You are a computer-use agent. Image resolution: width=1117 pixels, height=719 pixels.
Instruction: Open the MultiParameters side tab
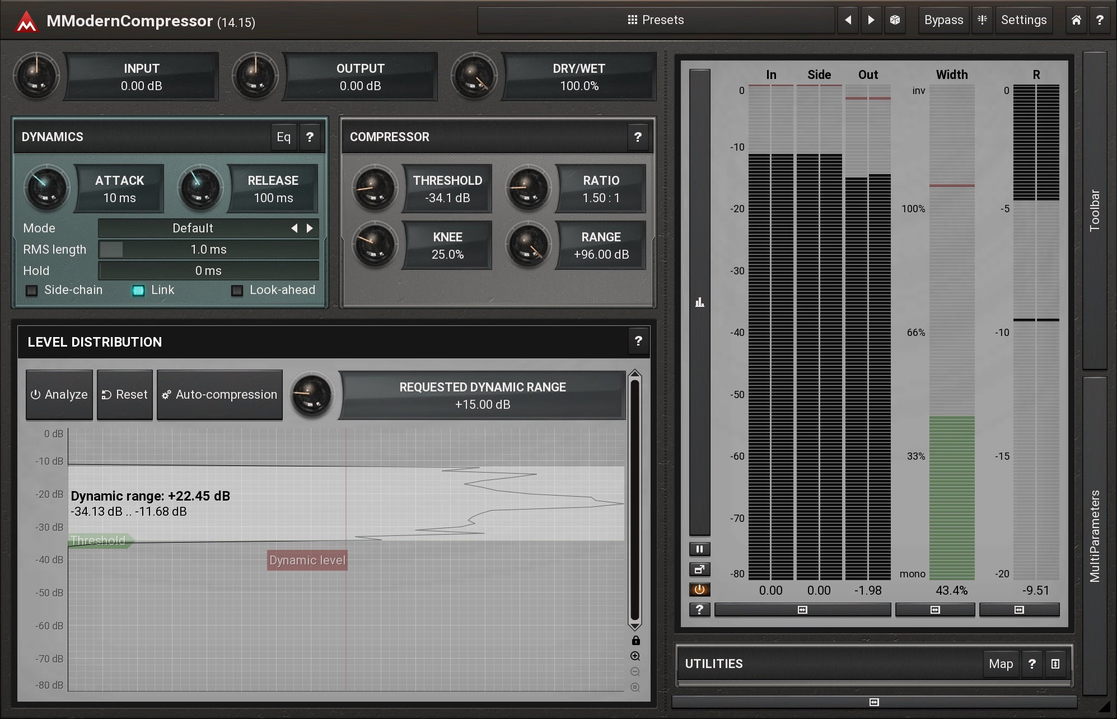pos(1095,535)
